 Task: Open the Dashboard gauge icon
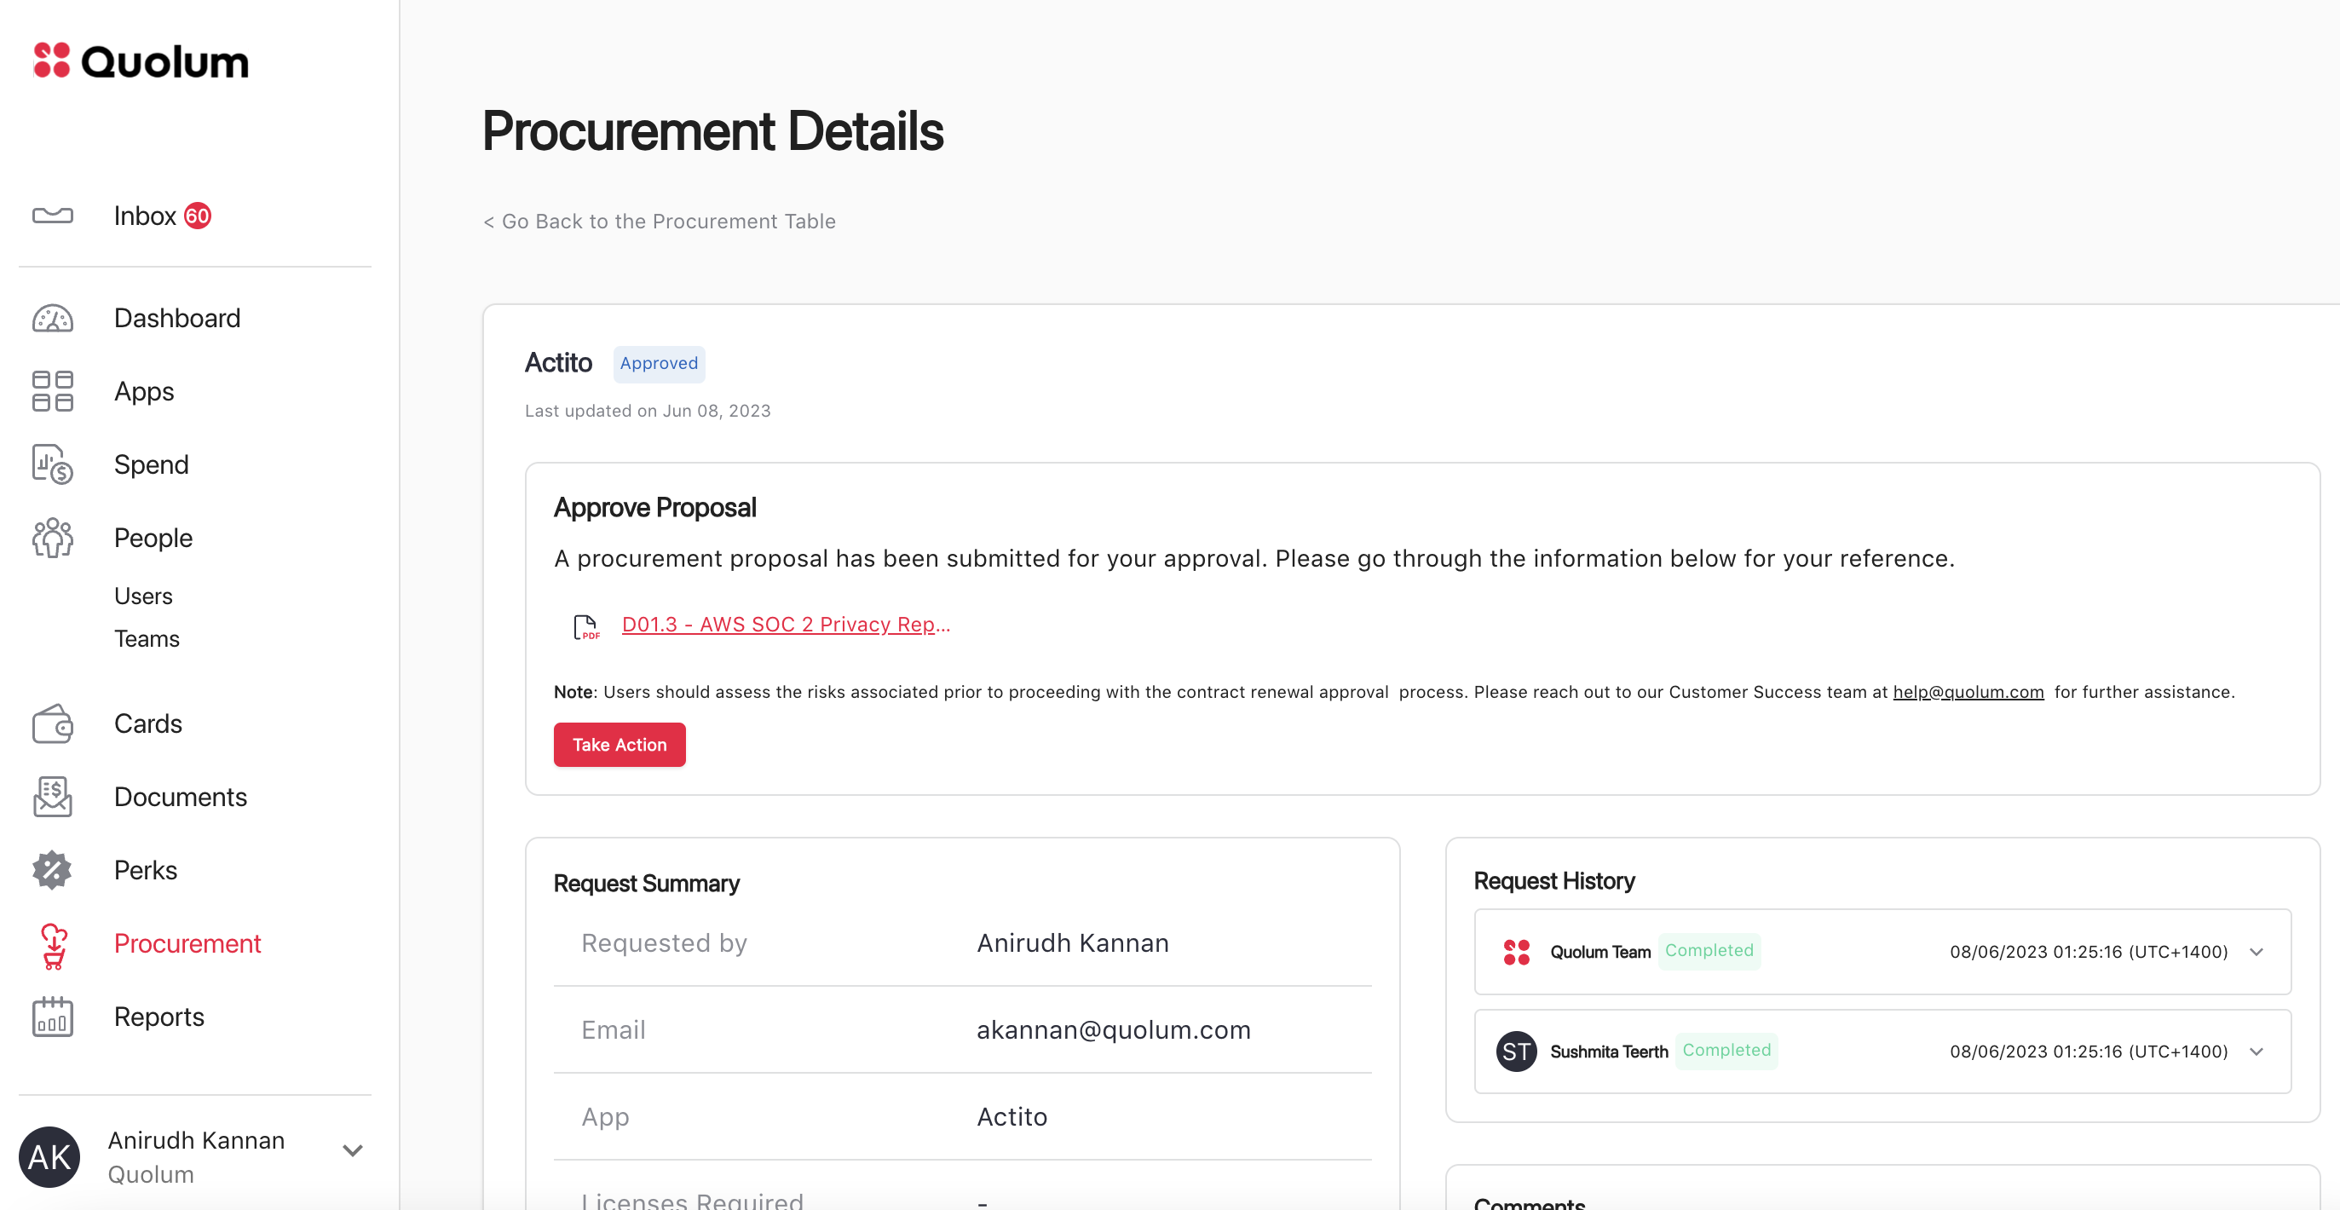click(x=53, y=319)
